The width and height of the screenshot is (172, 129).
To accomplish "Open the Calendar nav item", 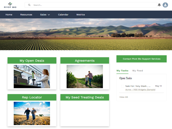I will [x=63, y=15].
